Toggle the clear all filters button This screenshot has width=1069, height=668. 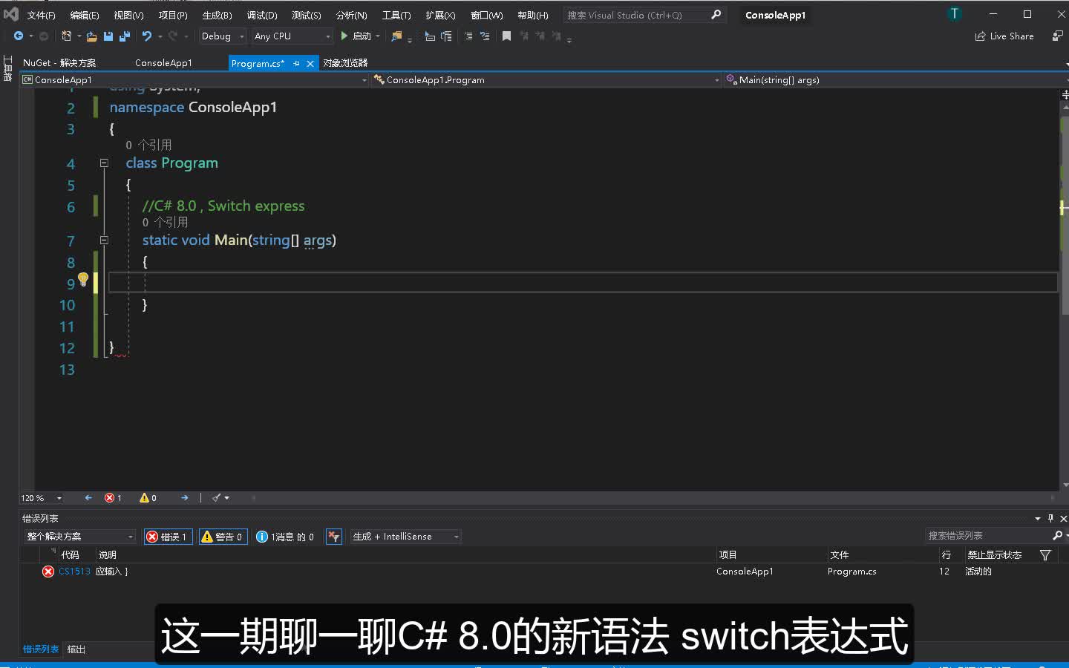click(334, 536)
